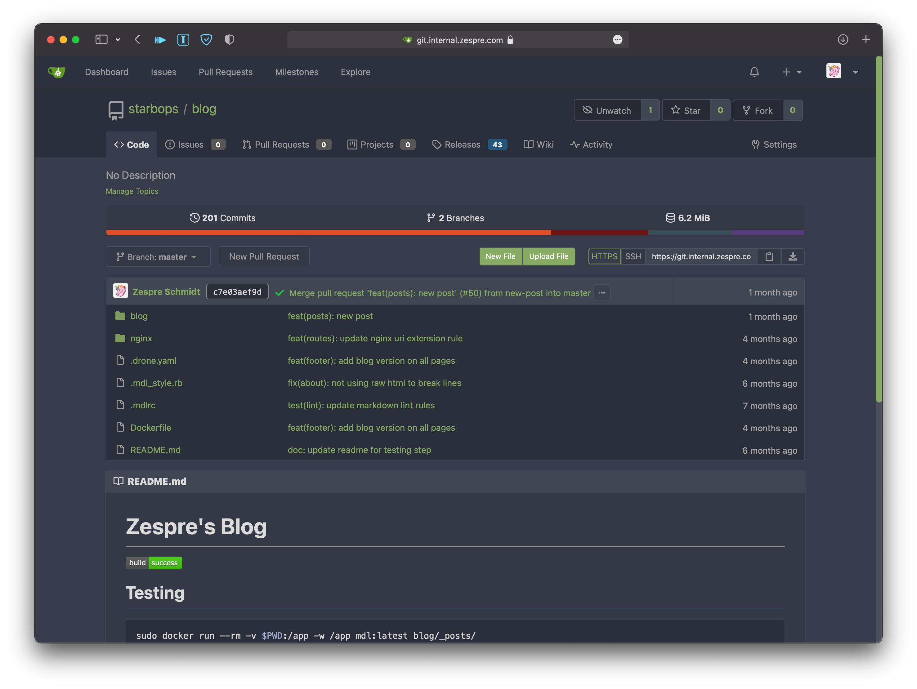Screen dimensions: 917x689
Task: Open Zespre Schmidt's profile avatar on commit
Action: [x=120, y=291]
